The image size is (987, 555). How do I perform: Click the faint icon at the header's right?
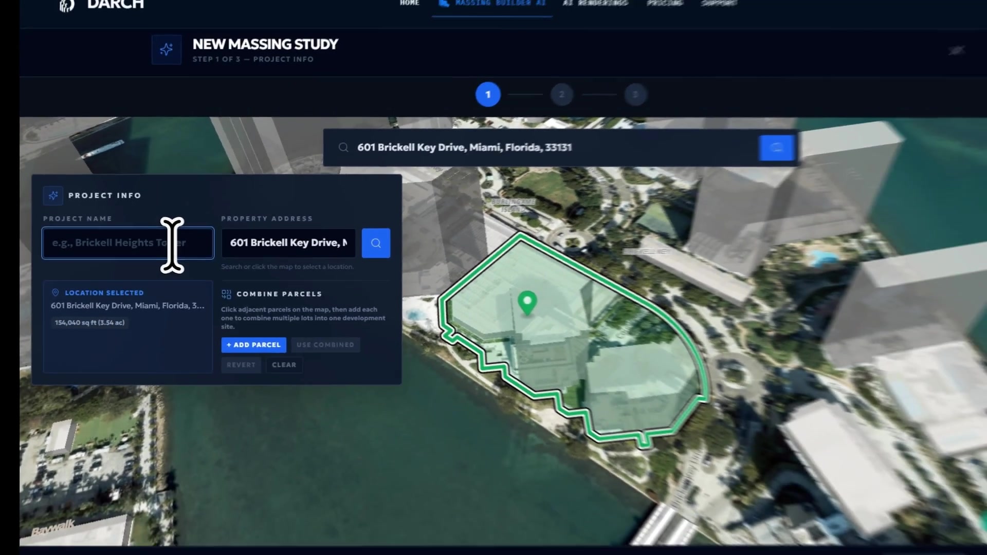pyautogui.click(x=956, y=50)
